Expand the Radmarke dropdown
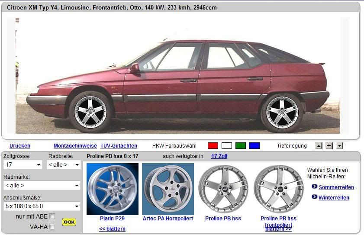The height and width of the screenshot is (235, 364). (42, 185)
